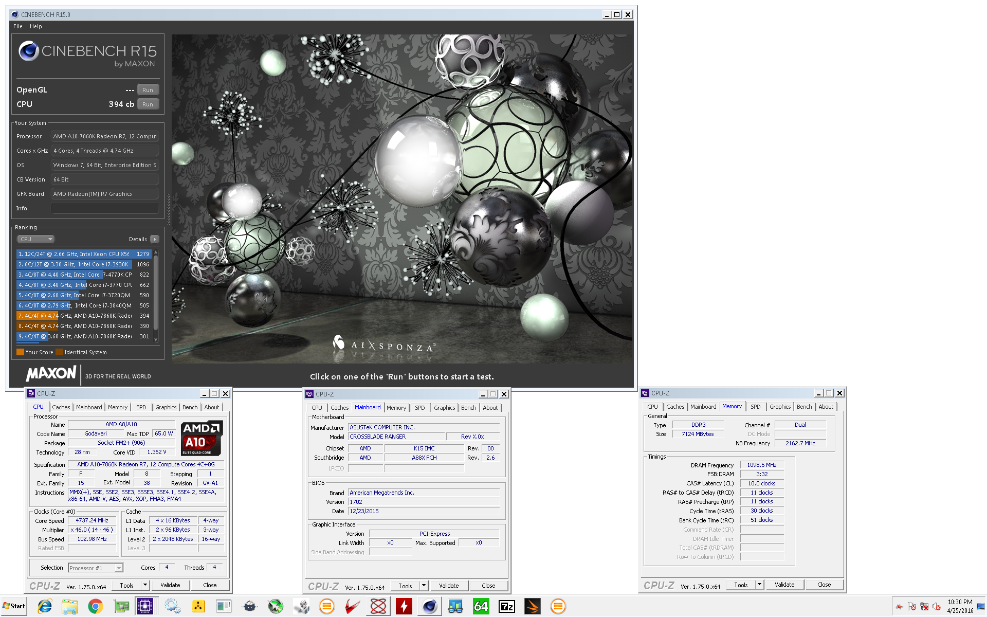Switch to Cinebench sphere taskbar icon
The image size is (987, 617).
coord(430,607)
